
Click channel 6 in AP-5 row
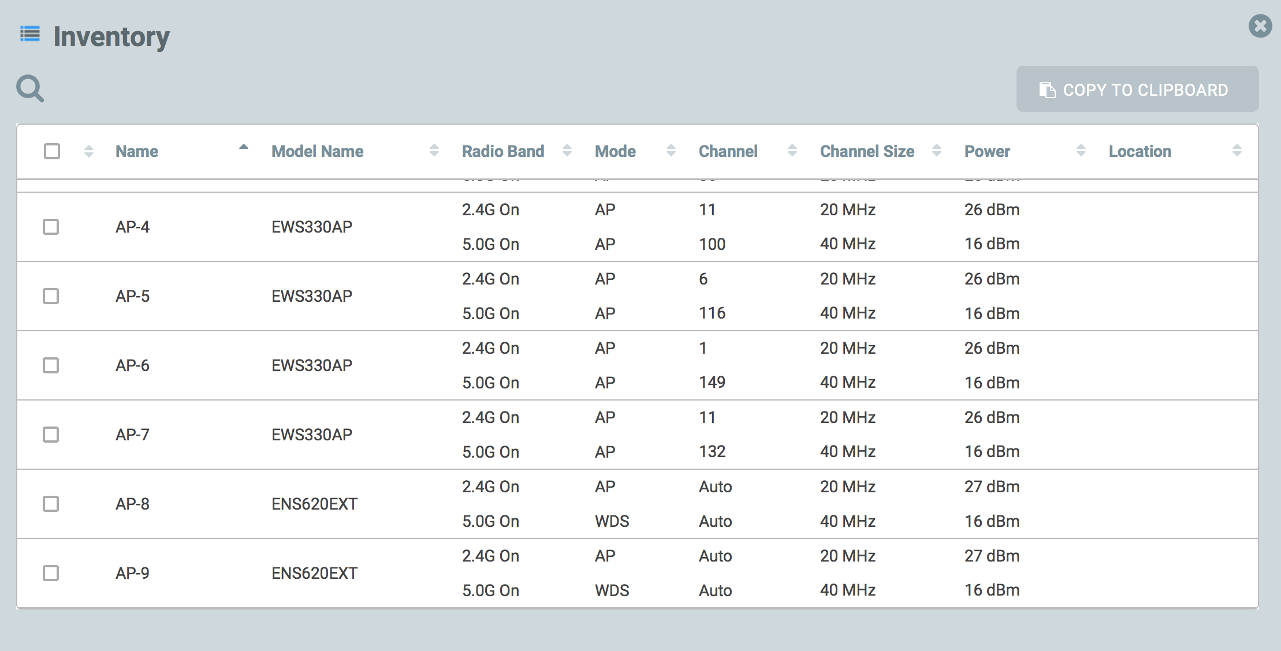(703, 279)
